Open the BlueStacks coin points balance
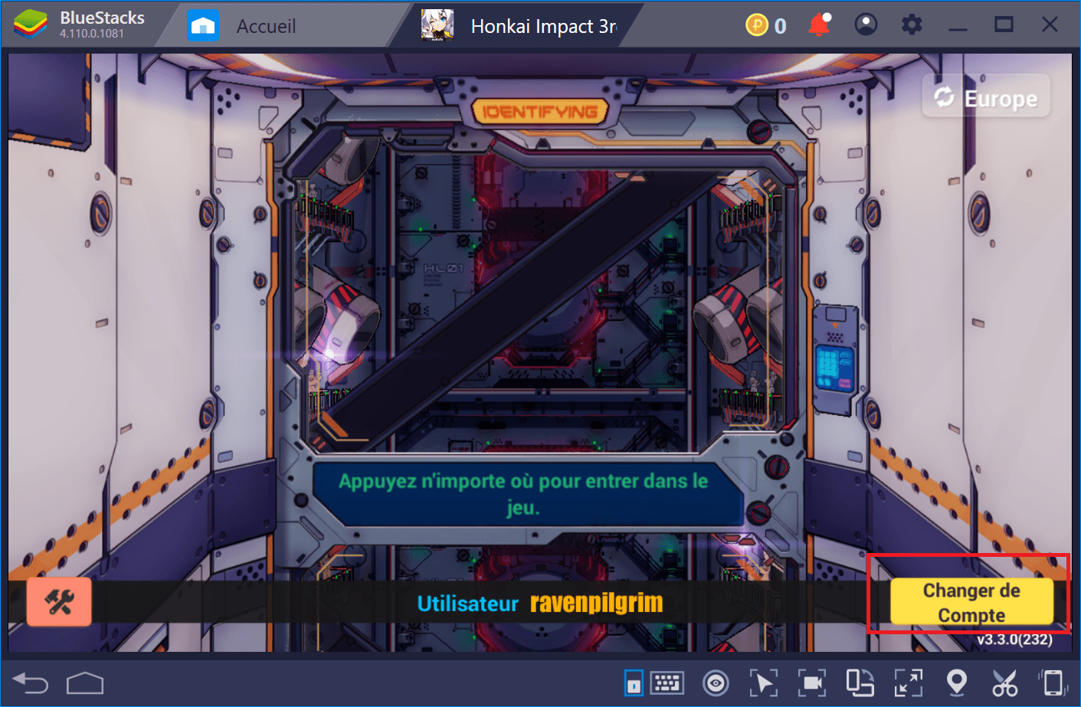 765,26
